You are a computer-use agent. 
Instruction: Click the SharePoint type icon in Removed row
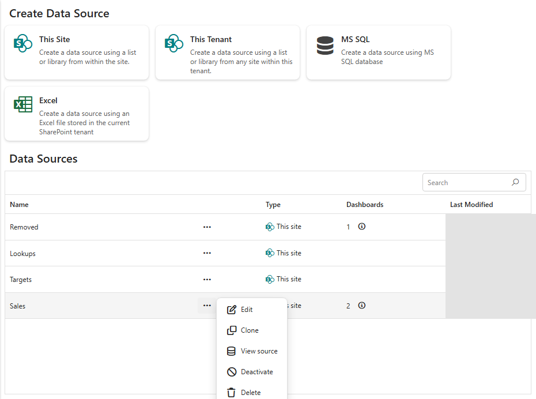tap(270, 227)
